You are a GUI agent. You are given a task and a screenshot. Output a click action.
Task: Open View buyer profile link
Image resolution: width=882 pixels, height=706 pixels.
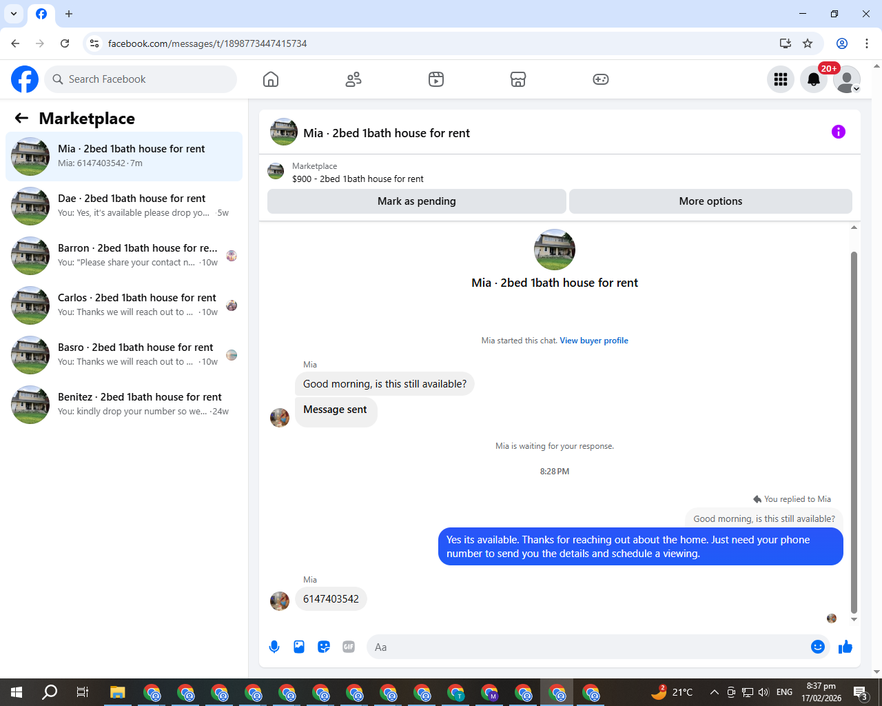point(594,341)
